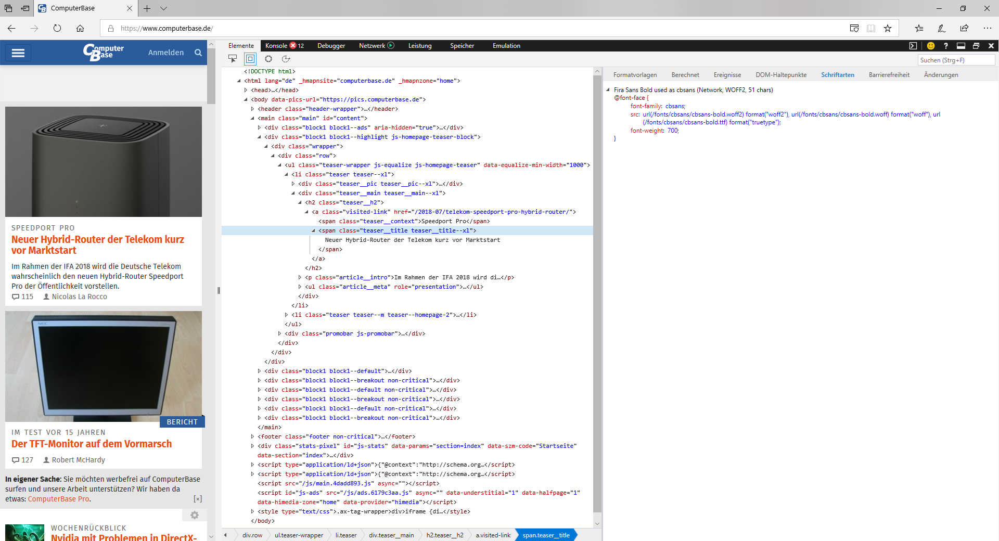Expand the article__intro paragraph node
The height and width of the screenshot is (541, 999).
tap(300, 277)
